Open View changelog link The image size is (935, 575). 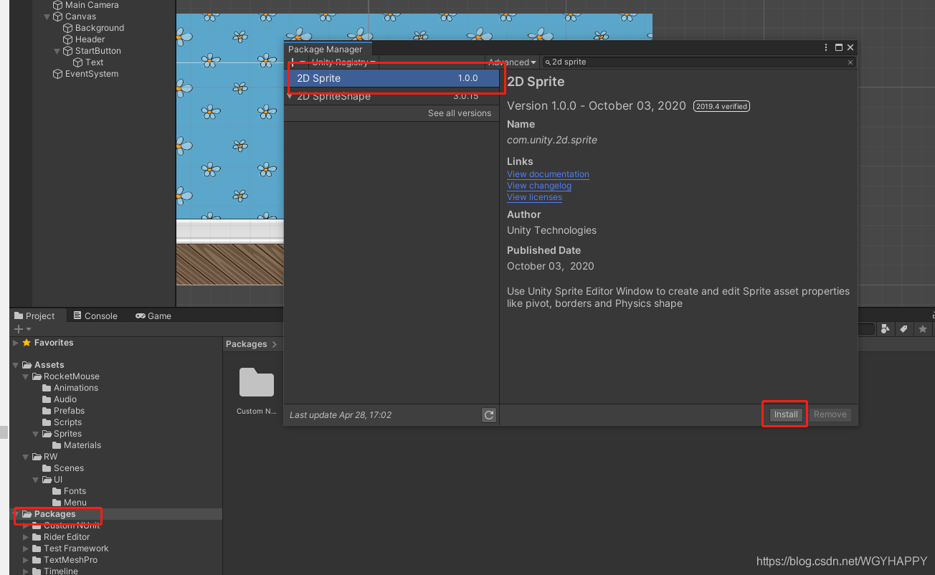coord(539,186)
